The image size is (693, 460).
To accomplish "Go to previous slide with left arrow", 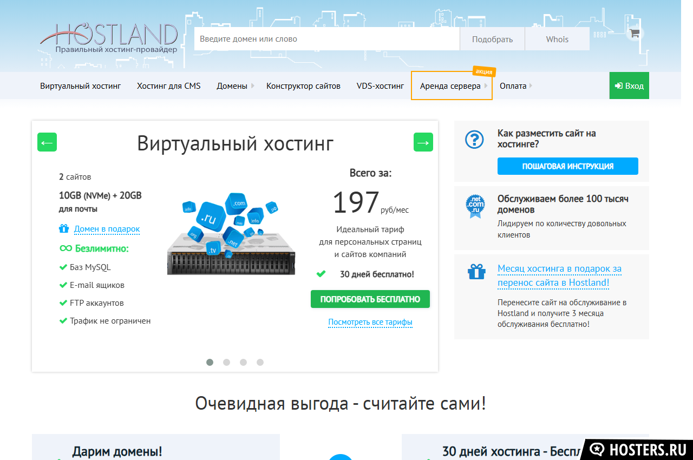I will pos(47,142).
